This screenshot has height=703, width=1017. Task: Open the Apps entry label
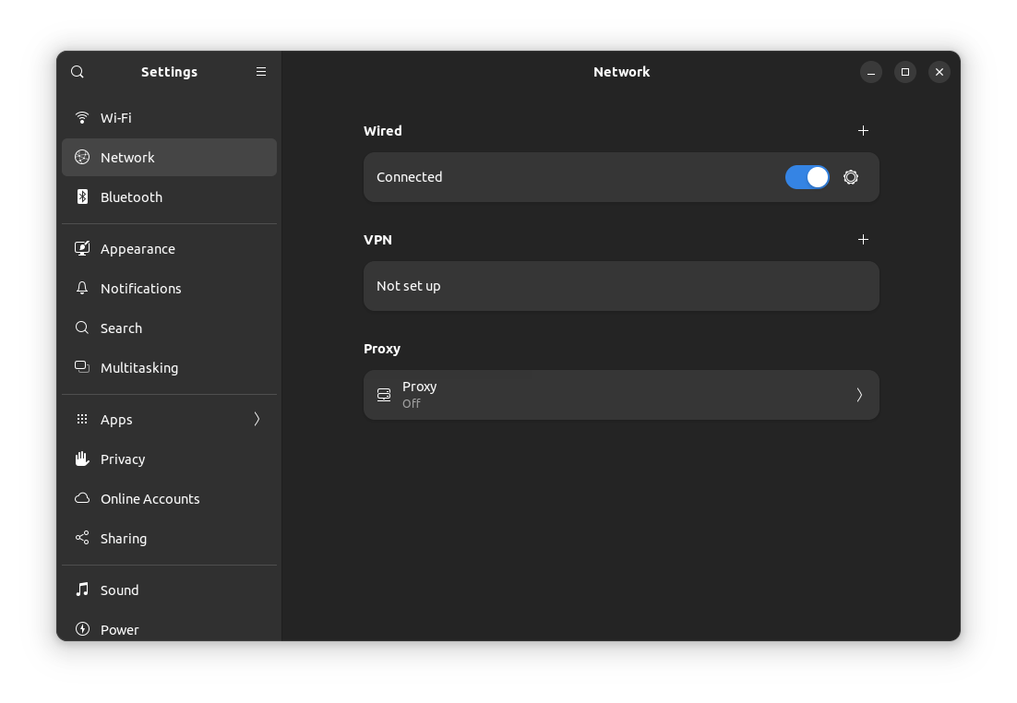point(116,421)
